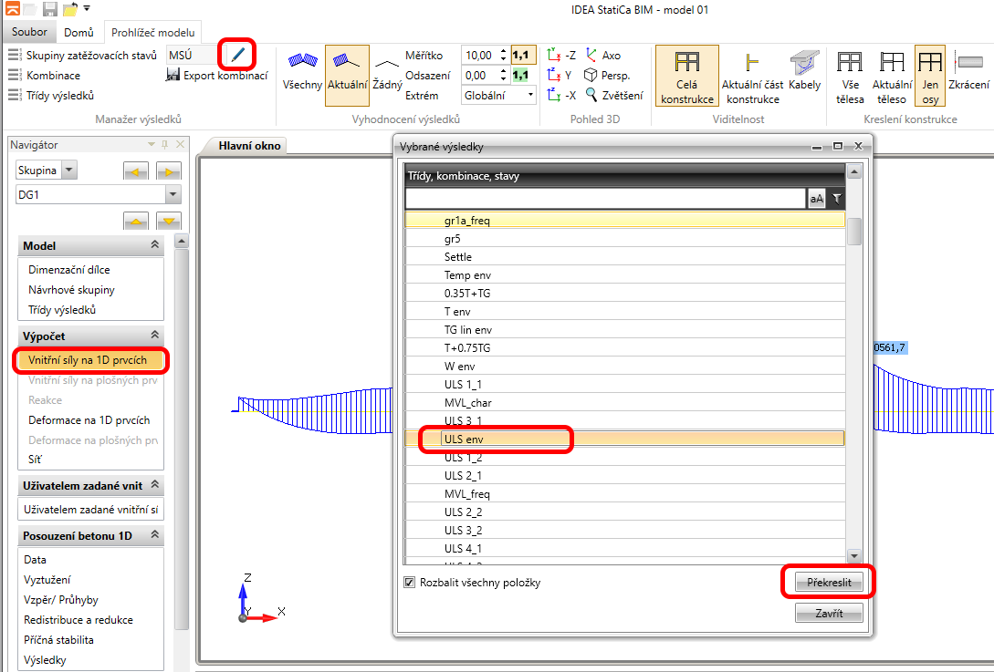
Task: Click the pencil edit icon next to MSÚ
Action: click(x=237, y=55)
